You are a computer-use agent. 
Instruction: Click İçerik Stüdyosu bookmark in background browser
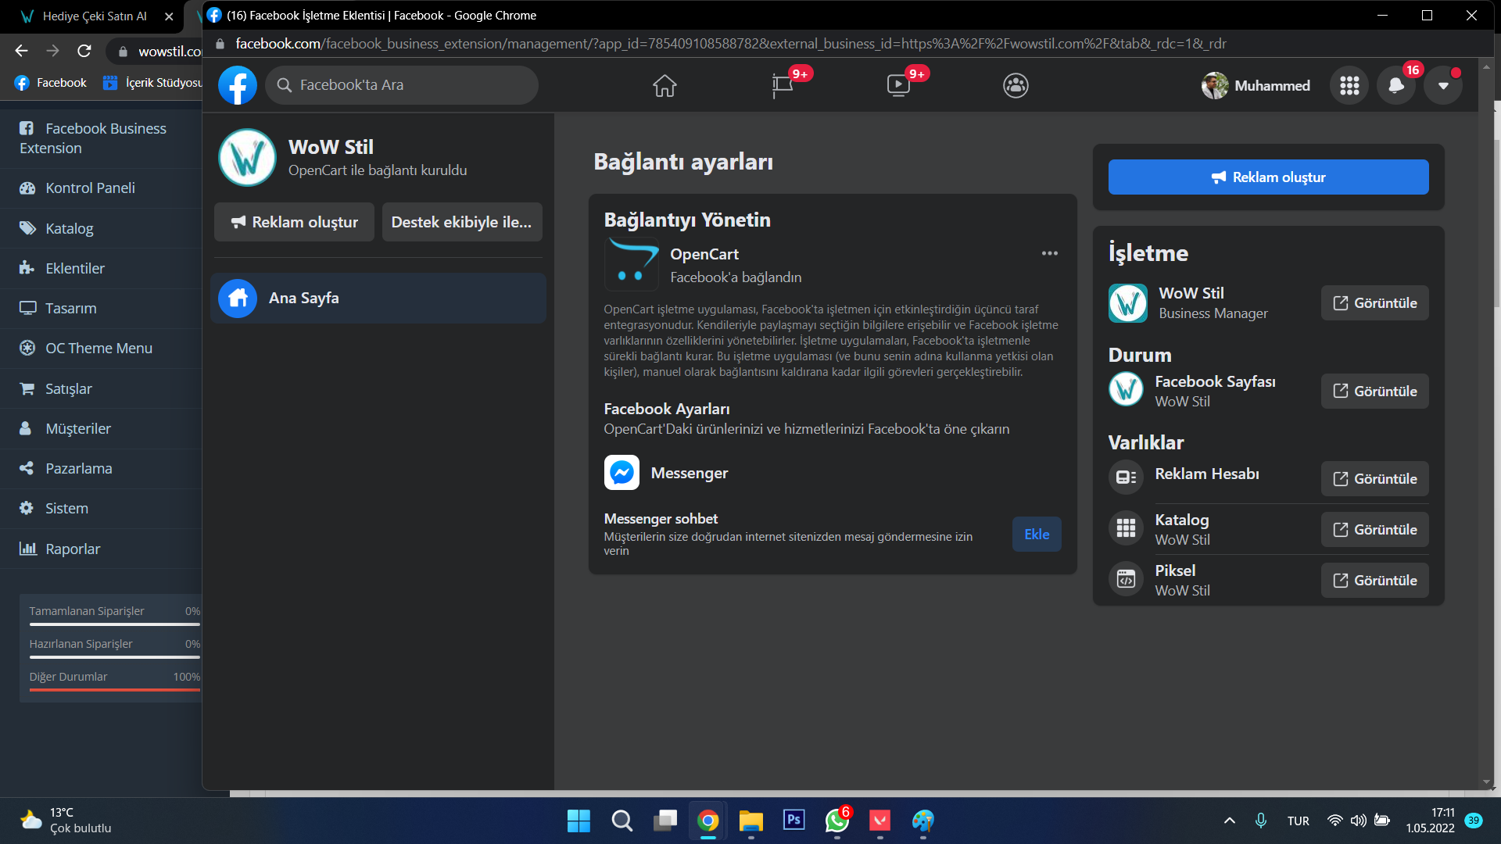153,83
